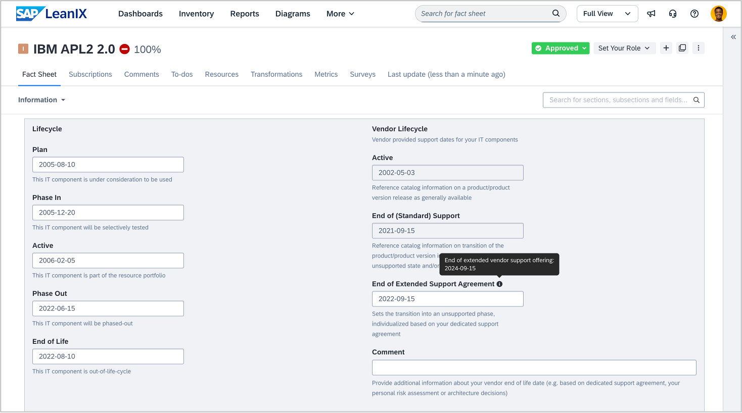This screenshot has width=742, height=413.
Task: Click the Lifecycle section heading
Action: (47, 129)
